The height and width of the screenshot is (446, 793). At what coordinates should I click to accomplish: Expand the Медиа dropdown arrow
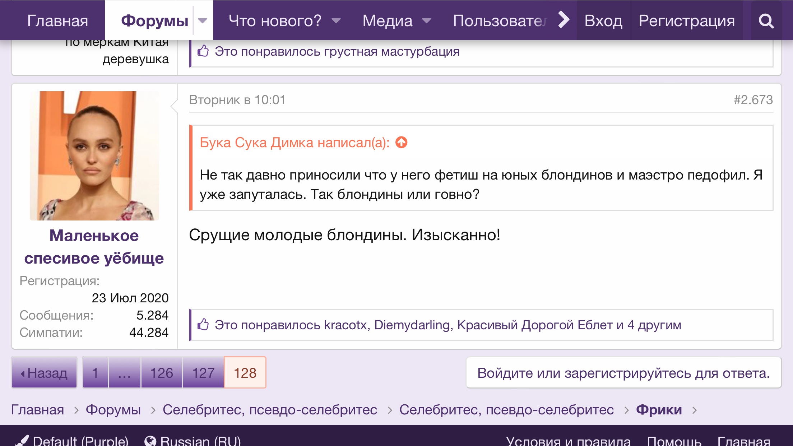426,20
